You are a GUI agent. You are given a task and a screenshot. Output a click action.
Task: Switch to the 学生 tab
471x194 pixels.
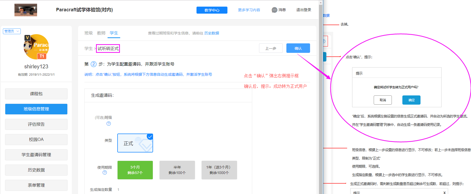click(114, 33)
